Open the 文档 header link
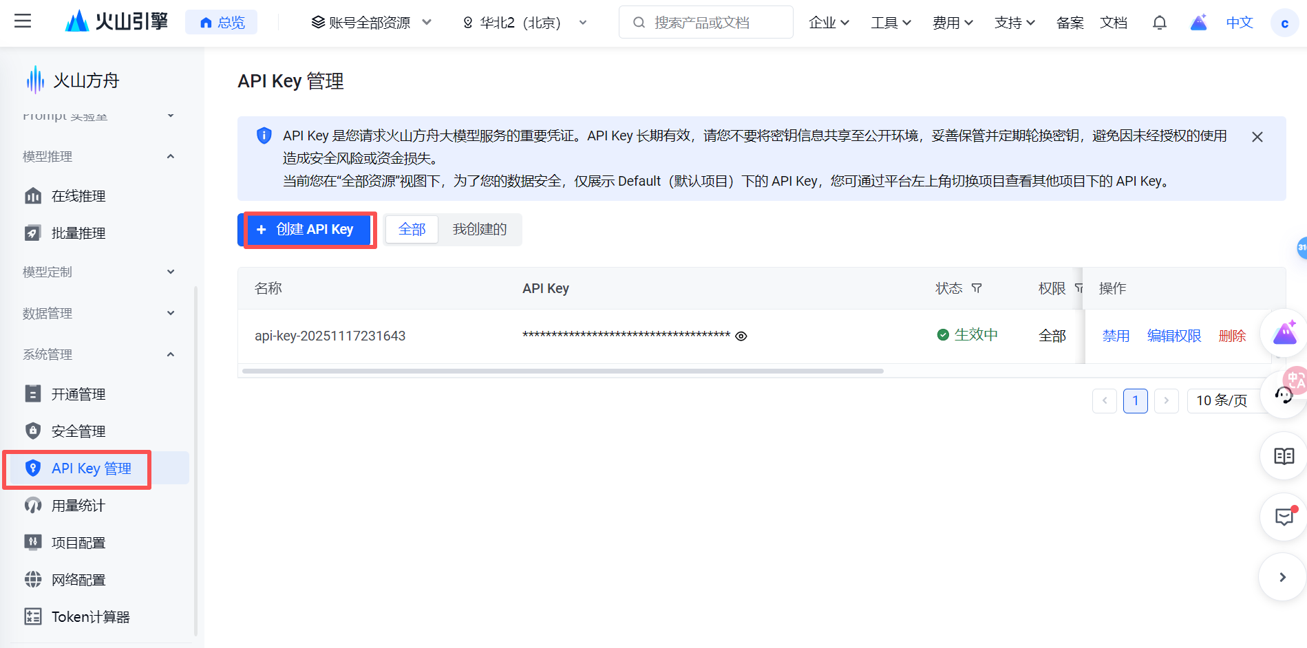Image resolution: width=1307 pixels, height=648 pixels. [x=1114, y=23]
